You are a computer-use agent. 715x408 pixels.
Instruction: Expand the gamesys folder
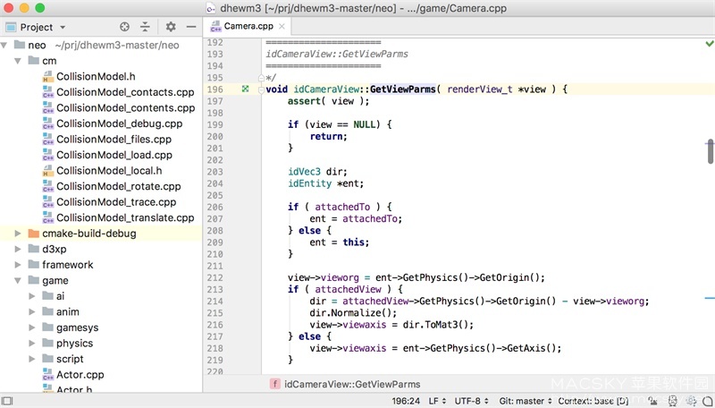(32, 327)
